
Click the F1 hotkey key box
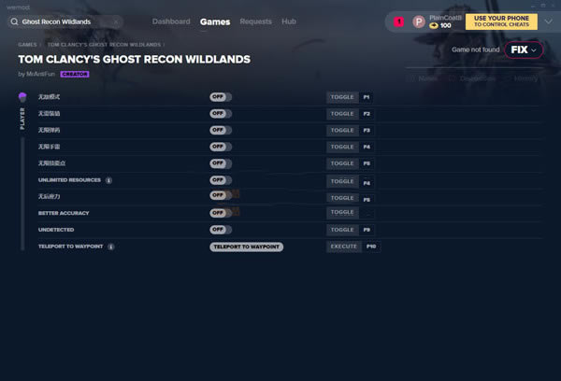tap(367, 97)
